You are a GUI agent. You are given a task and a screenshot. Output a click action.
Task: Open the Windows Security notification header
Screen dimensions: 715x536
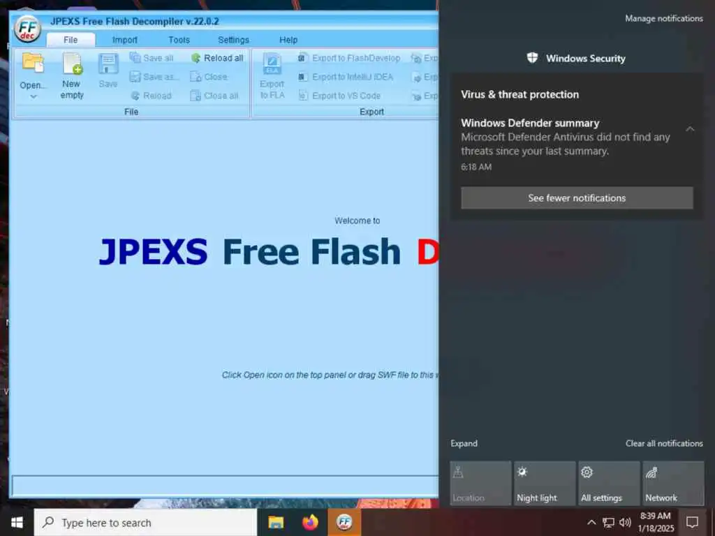pyautogui.click(x=576, y=59)
